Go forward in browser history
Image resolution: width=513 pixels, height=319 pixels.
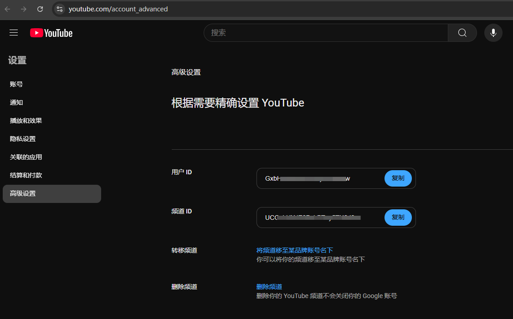click(x=24, y=9)
